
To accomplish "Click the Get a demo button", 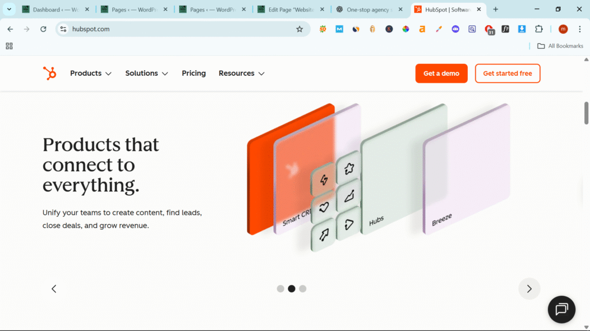I will coord(441,74).
